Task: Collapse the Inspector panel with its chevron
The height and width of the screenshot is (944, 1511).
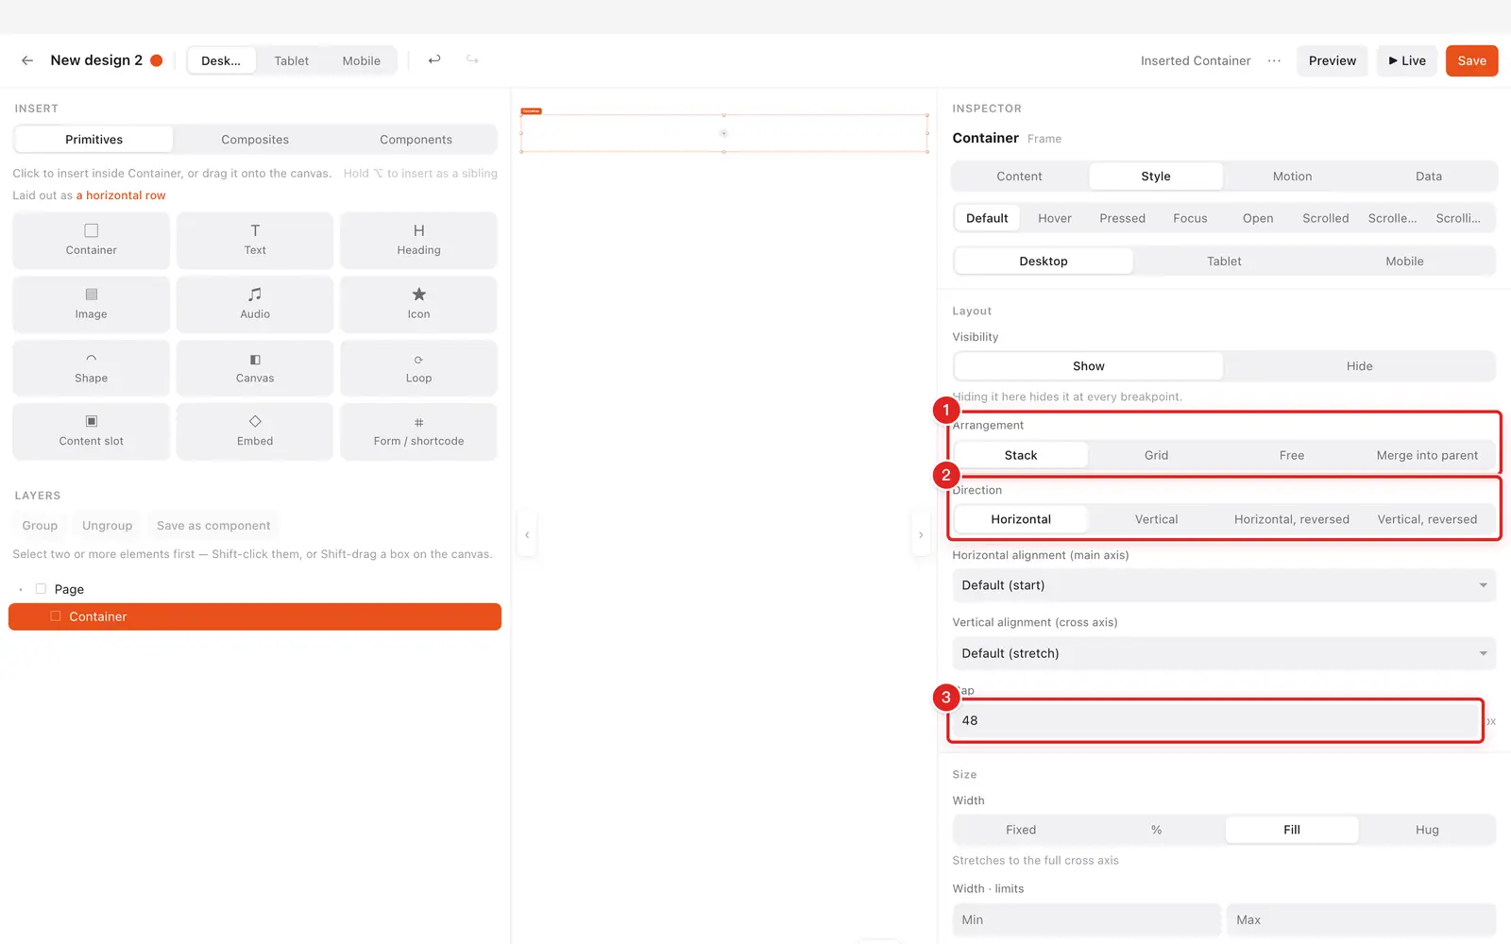Action: [x=921, y=535]
